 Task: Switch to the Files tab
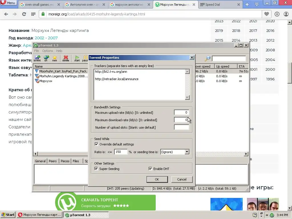pos(76,161)
